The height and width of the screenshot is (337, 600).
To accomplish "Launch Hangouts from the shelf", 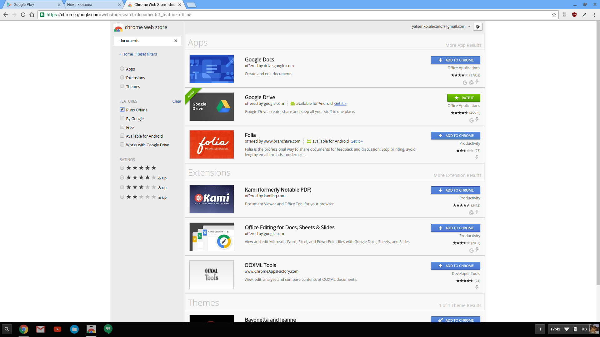I will click(108, 329).
